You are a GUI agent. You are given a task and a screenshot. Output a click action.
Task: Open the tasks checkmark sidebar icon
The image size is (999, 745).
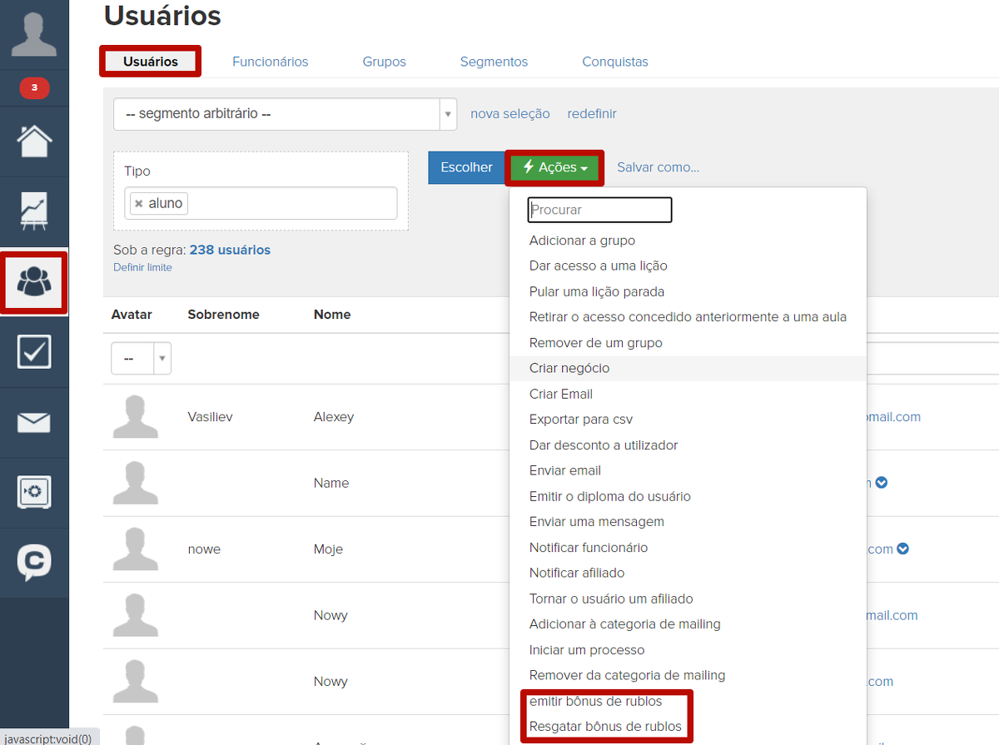tap(34, 352)
